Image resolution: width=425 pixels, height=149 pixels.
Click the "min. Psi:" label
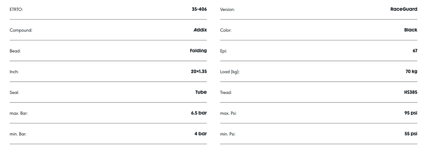(228, 134)
